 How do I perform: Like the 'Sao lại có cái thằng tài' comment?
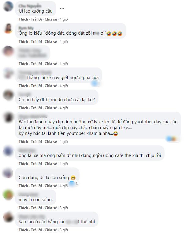[23, 230]
